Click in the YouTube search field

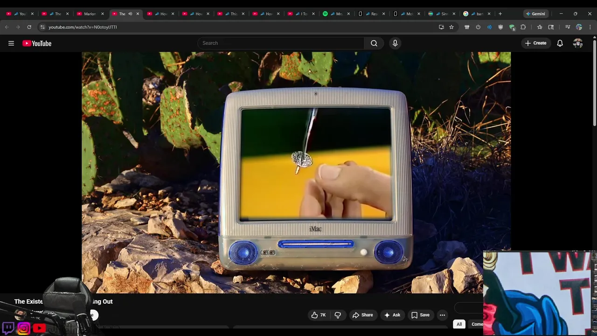click(281, 43)
